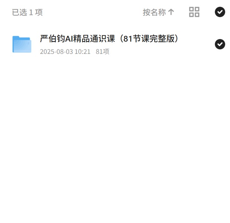Image resolution: width=230 pixels, height=223 pixels.
Task: Click empty area below the folder list
Action: (x=115, y=132)
